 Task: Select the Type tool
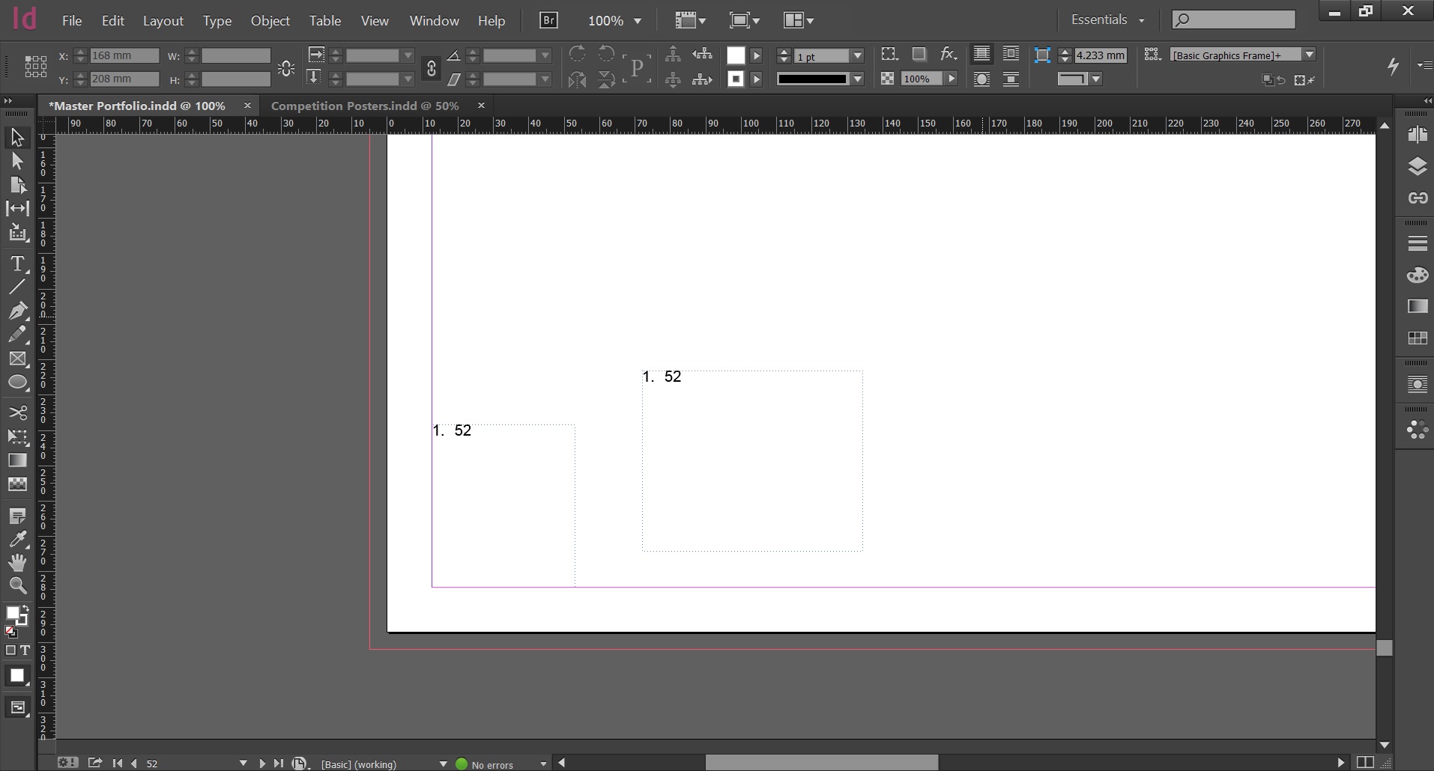click(x=17, y=263)
